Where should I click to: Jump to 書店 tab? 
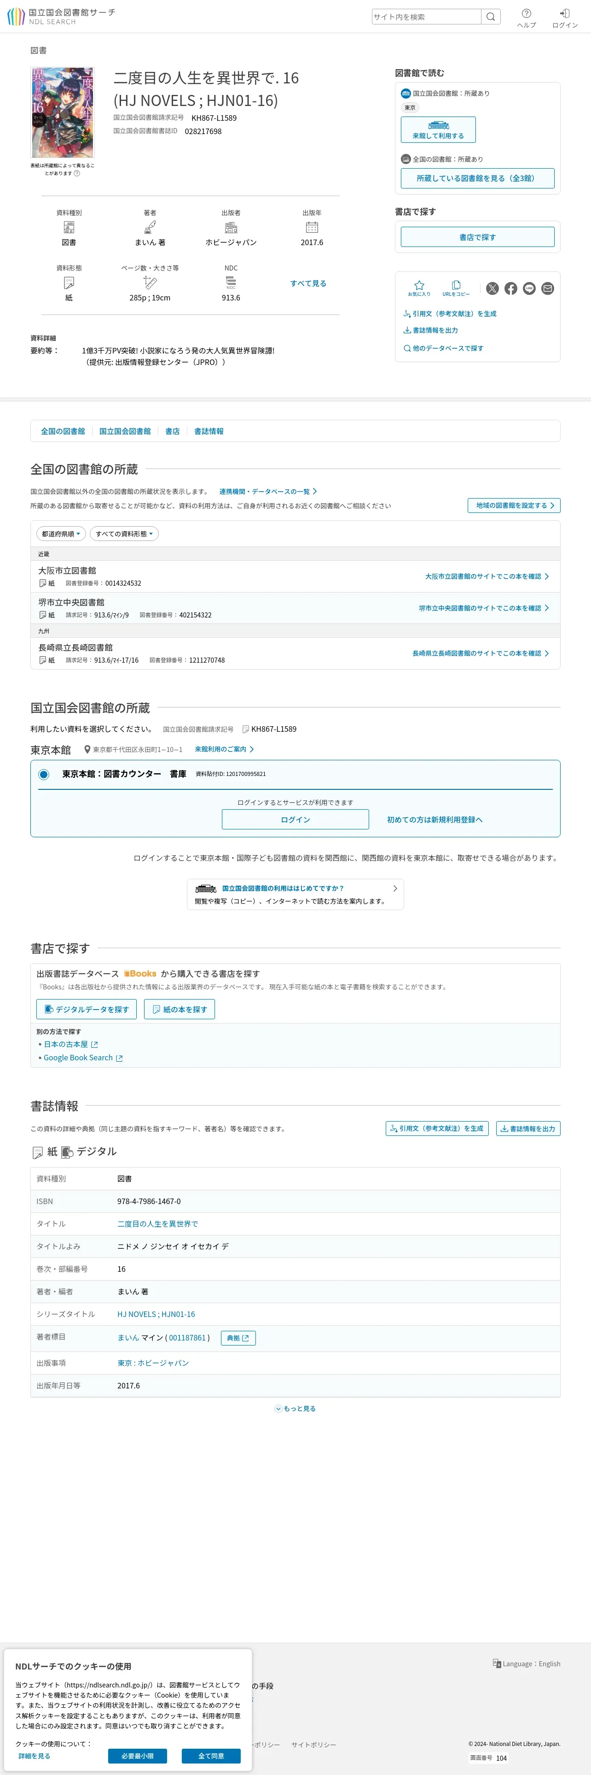tap(173, 431)
